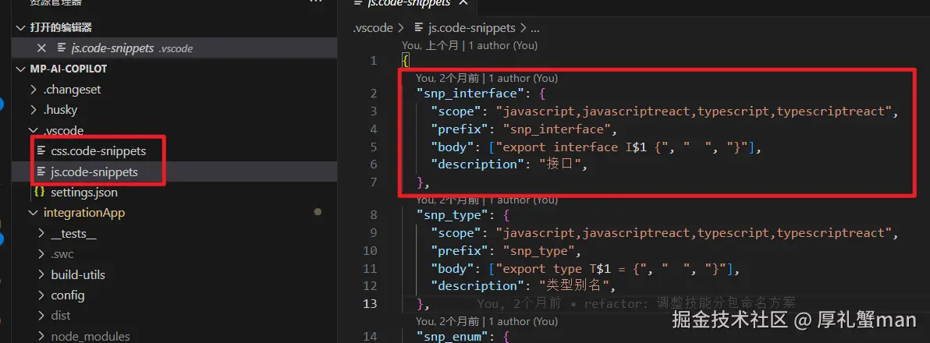Collapse the MP-AI-COPILOT project section

click(x=21, y=69)
